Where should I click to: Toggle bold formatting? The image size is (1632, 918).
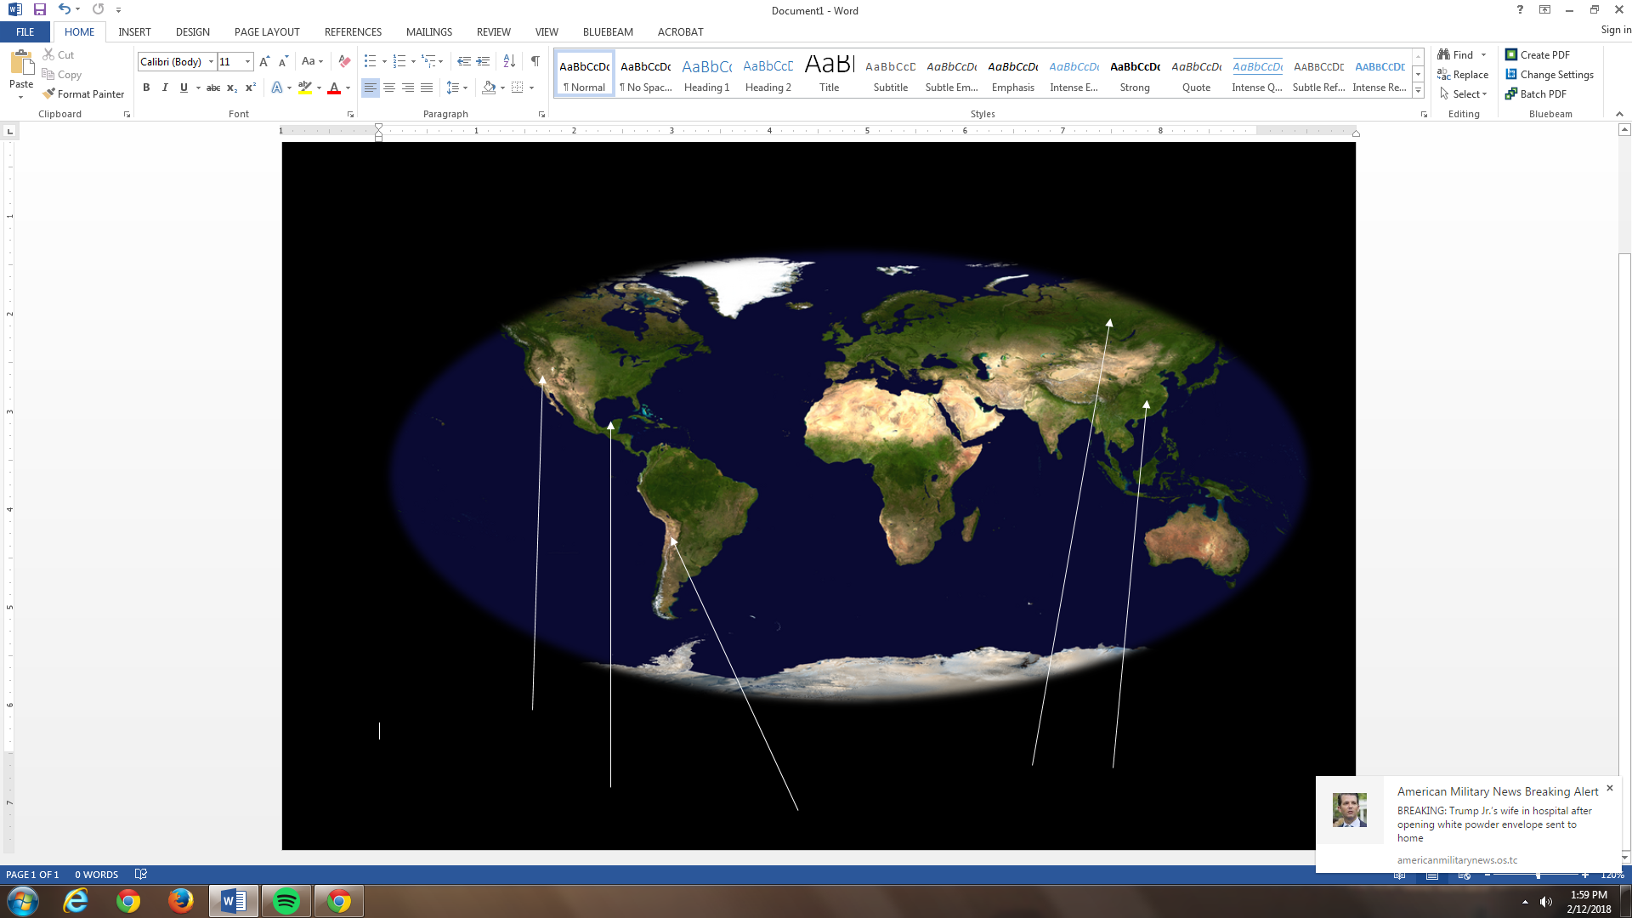click(146, 88)
